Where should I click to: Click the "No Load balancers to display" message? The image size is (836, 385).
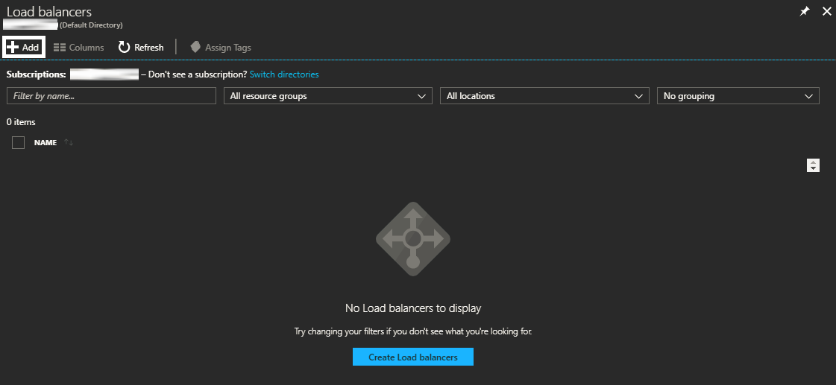[x=413, y=308]
